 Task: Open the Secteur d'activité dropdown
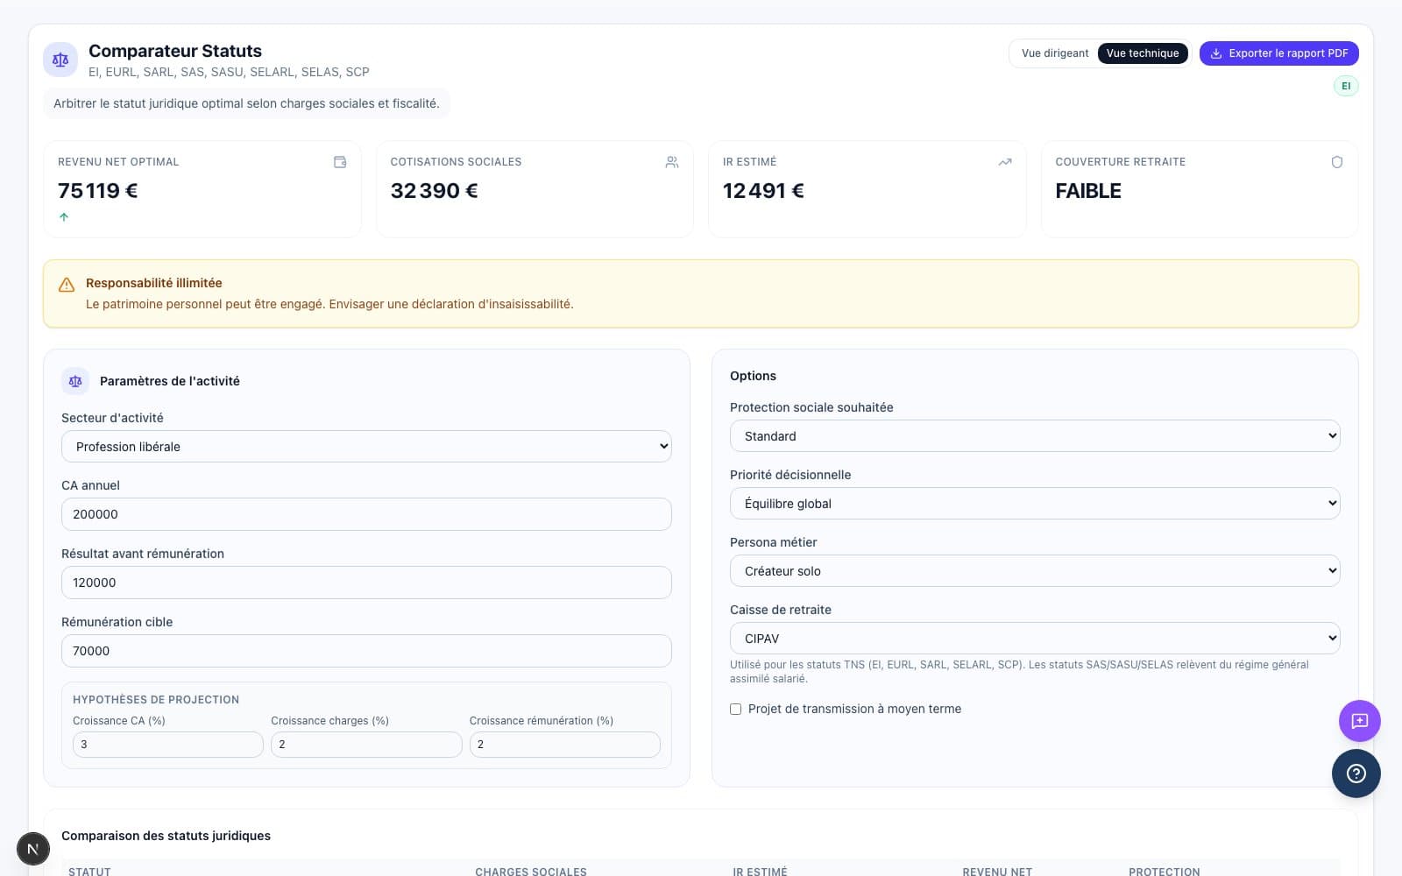pos(366,447)
